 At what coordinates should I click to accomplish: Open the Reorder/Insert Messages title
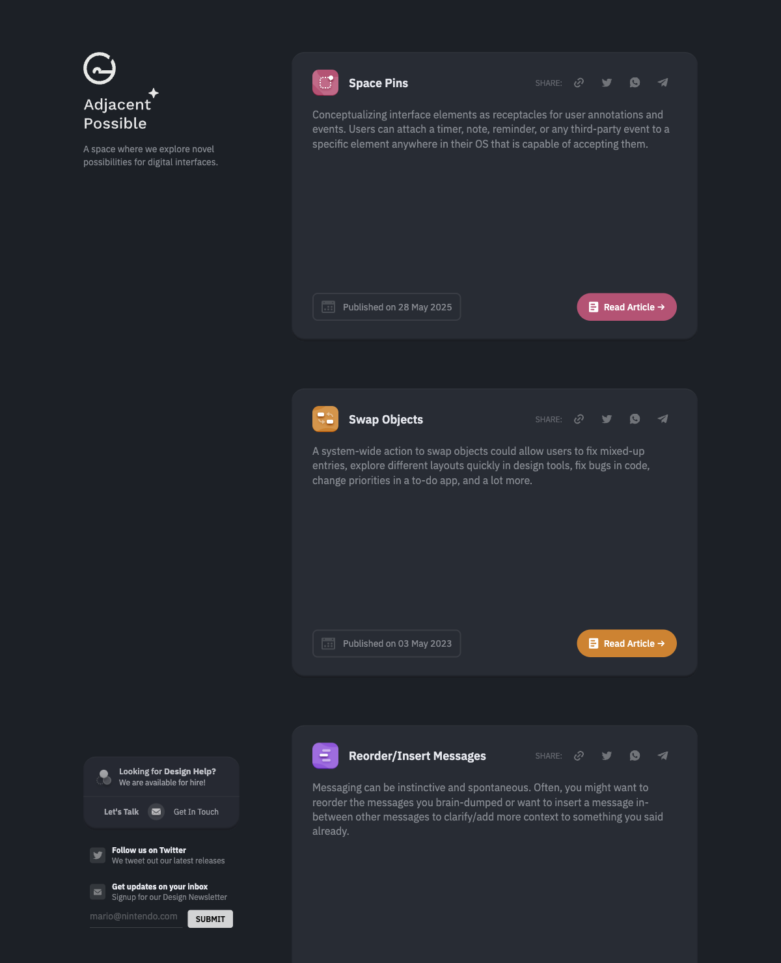coord(417,756)
